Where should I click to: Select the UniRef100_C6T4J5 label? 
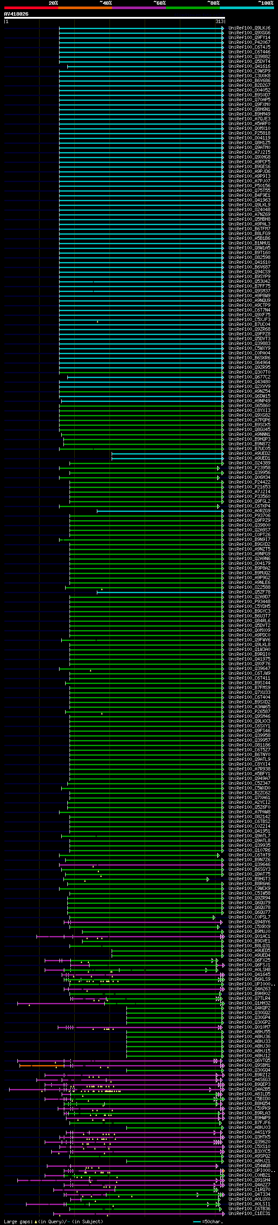click(249, 47)
